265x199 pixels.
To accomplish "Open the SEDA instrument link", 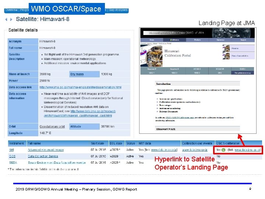I will 13,163.
